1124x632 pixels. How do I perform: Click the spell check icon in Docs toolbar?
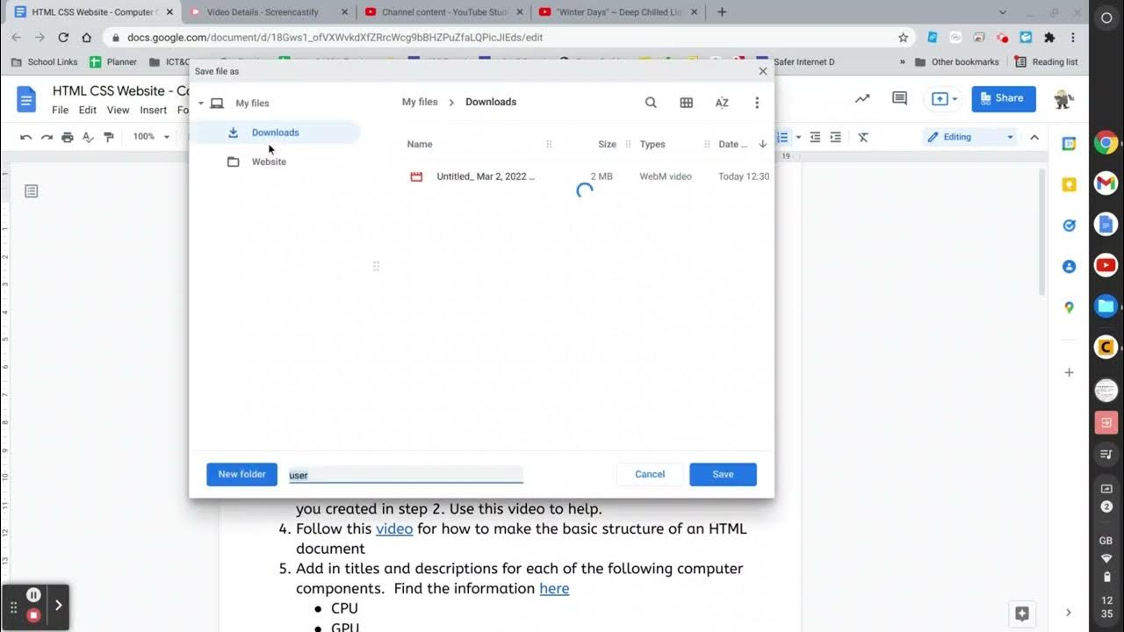88,137
